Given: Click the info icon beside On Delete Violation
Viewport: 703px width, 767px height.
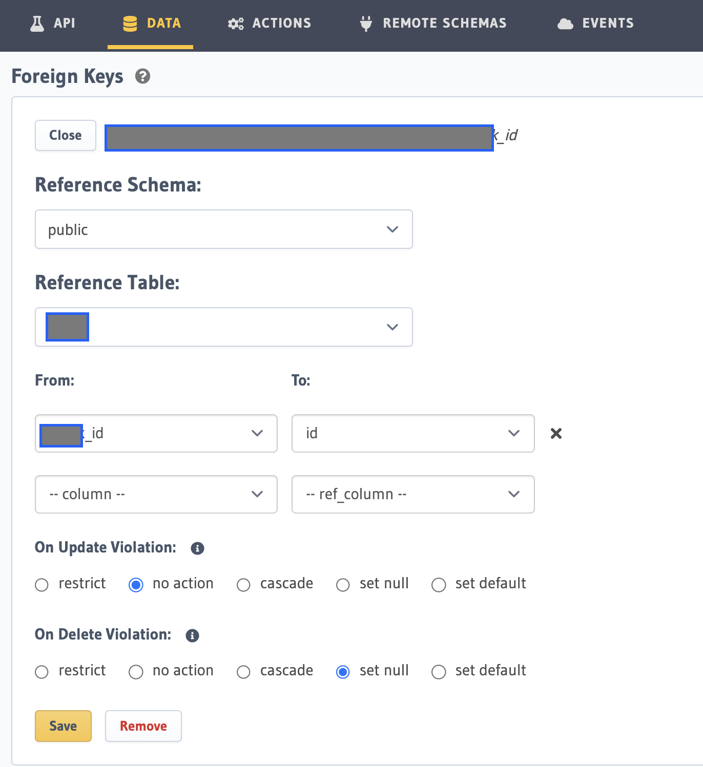Looking at the screenshot, I should [192, 635].
